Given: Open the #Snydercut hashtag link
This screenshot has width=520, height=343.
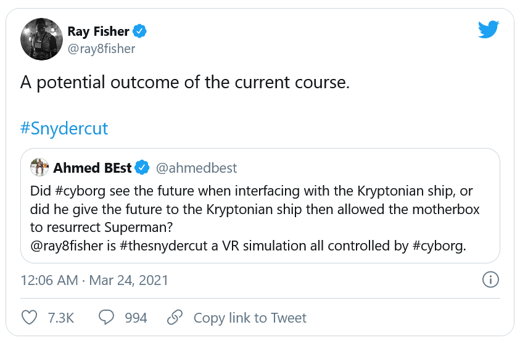Looking at the screenshot, I should coord(64,128).
